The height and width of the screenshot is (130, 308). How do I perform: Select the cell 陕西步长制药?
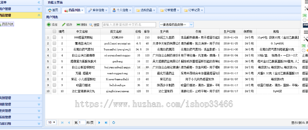pos(166,85)
